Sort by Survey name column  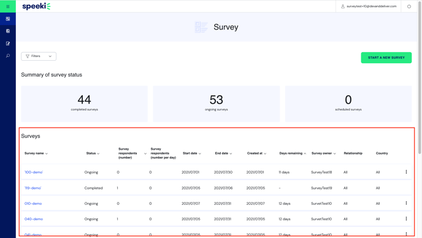click(36, 153)
